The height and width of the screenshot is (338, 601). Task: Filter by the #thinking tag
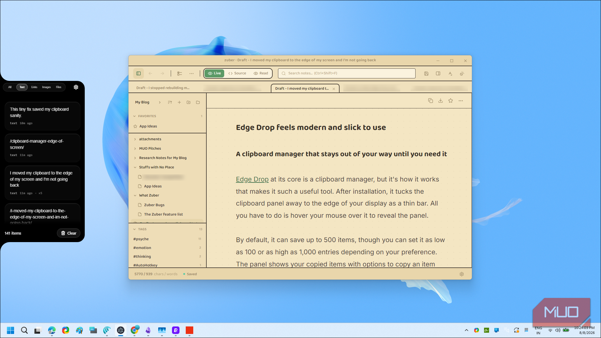click(142, 256)
